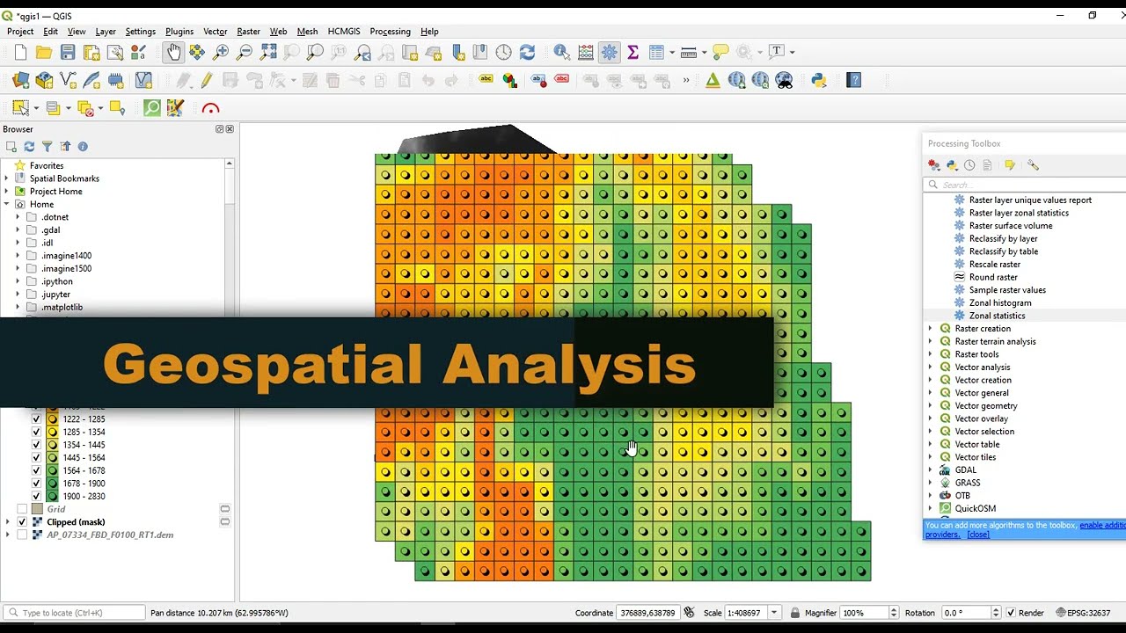This screenshot has width=1126, height=633.
Task: Click EPSG:32637 CRS button
Action: point(1083,613)
